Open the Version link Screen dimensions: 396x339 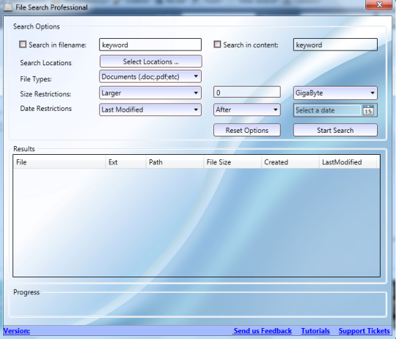click(17, 331)
